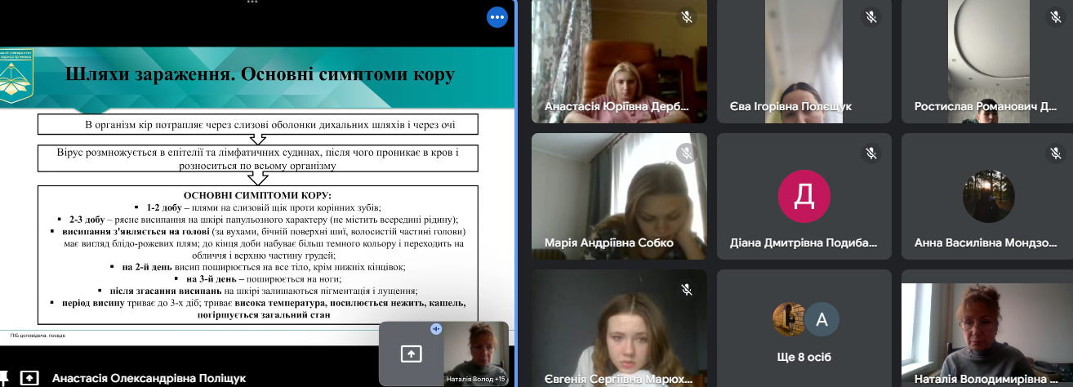Select Наталія Володимирівна large video tile
Screen dimensions: 1073x387
tap(987, 335)
